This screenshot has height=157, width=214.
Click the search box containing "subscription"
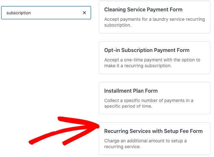tap(42, 13)
